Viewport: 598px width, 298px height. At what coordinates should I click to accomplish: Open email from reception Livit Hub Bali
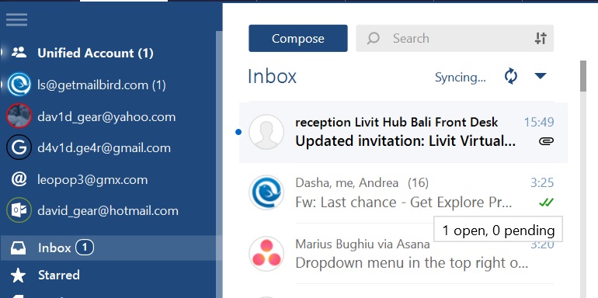pyautogui.click(x=404, y=132)
